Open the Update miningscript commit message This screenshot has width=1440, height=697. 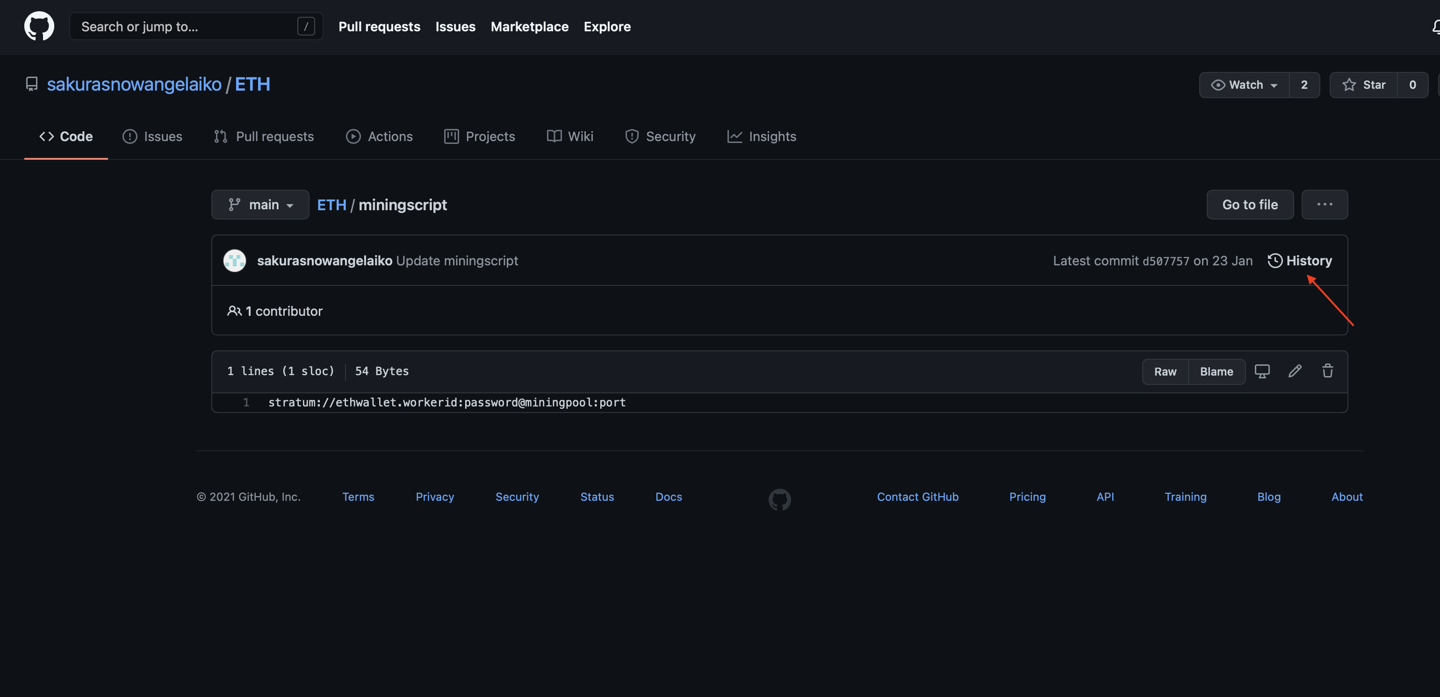pyautogui.click(x=457, y=260)
